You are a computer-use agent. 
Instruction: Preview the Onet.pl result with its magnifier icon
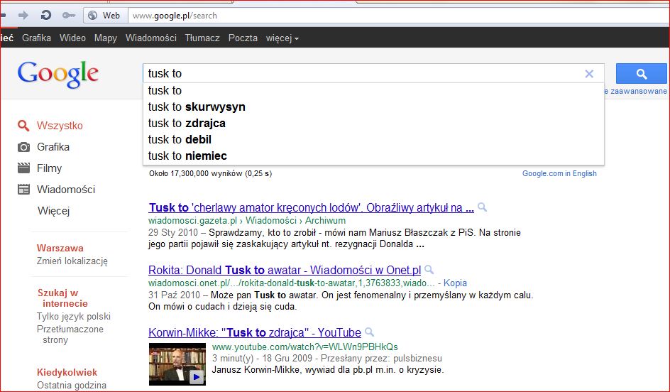click(429, 270)
